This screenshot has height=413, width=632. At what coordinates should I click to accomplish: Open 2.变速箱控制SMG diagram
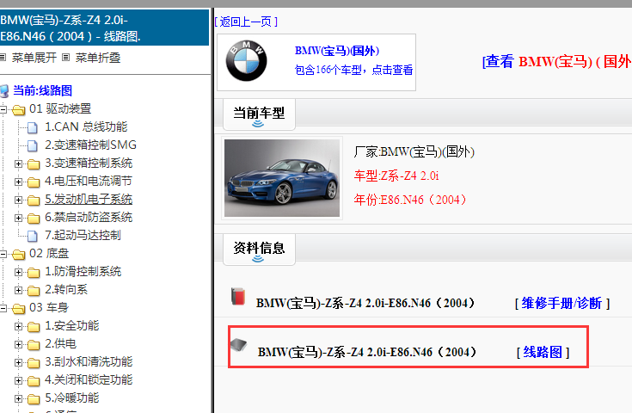tap(90, 145)
